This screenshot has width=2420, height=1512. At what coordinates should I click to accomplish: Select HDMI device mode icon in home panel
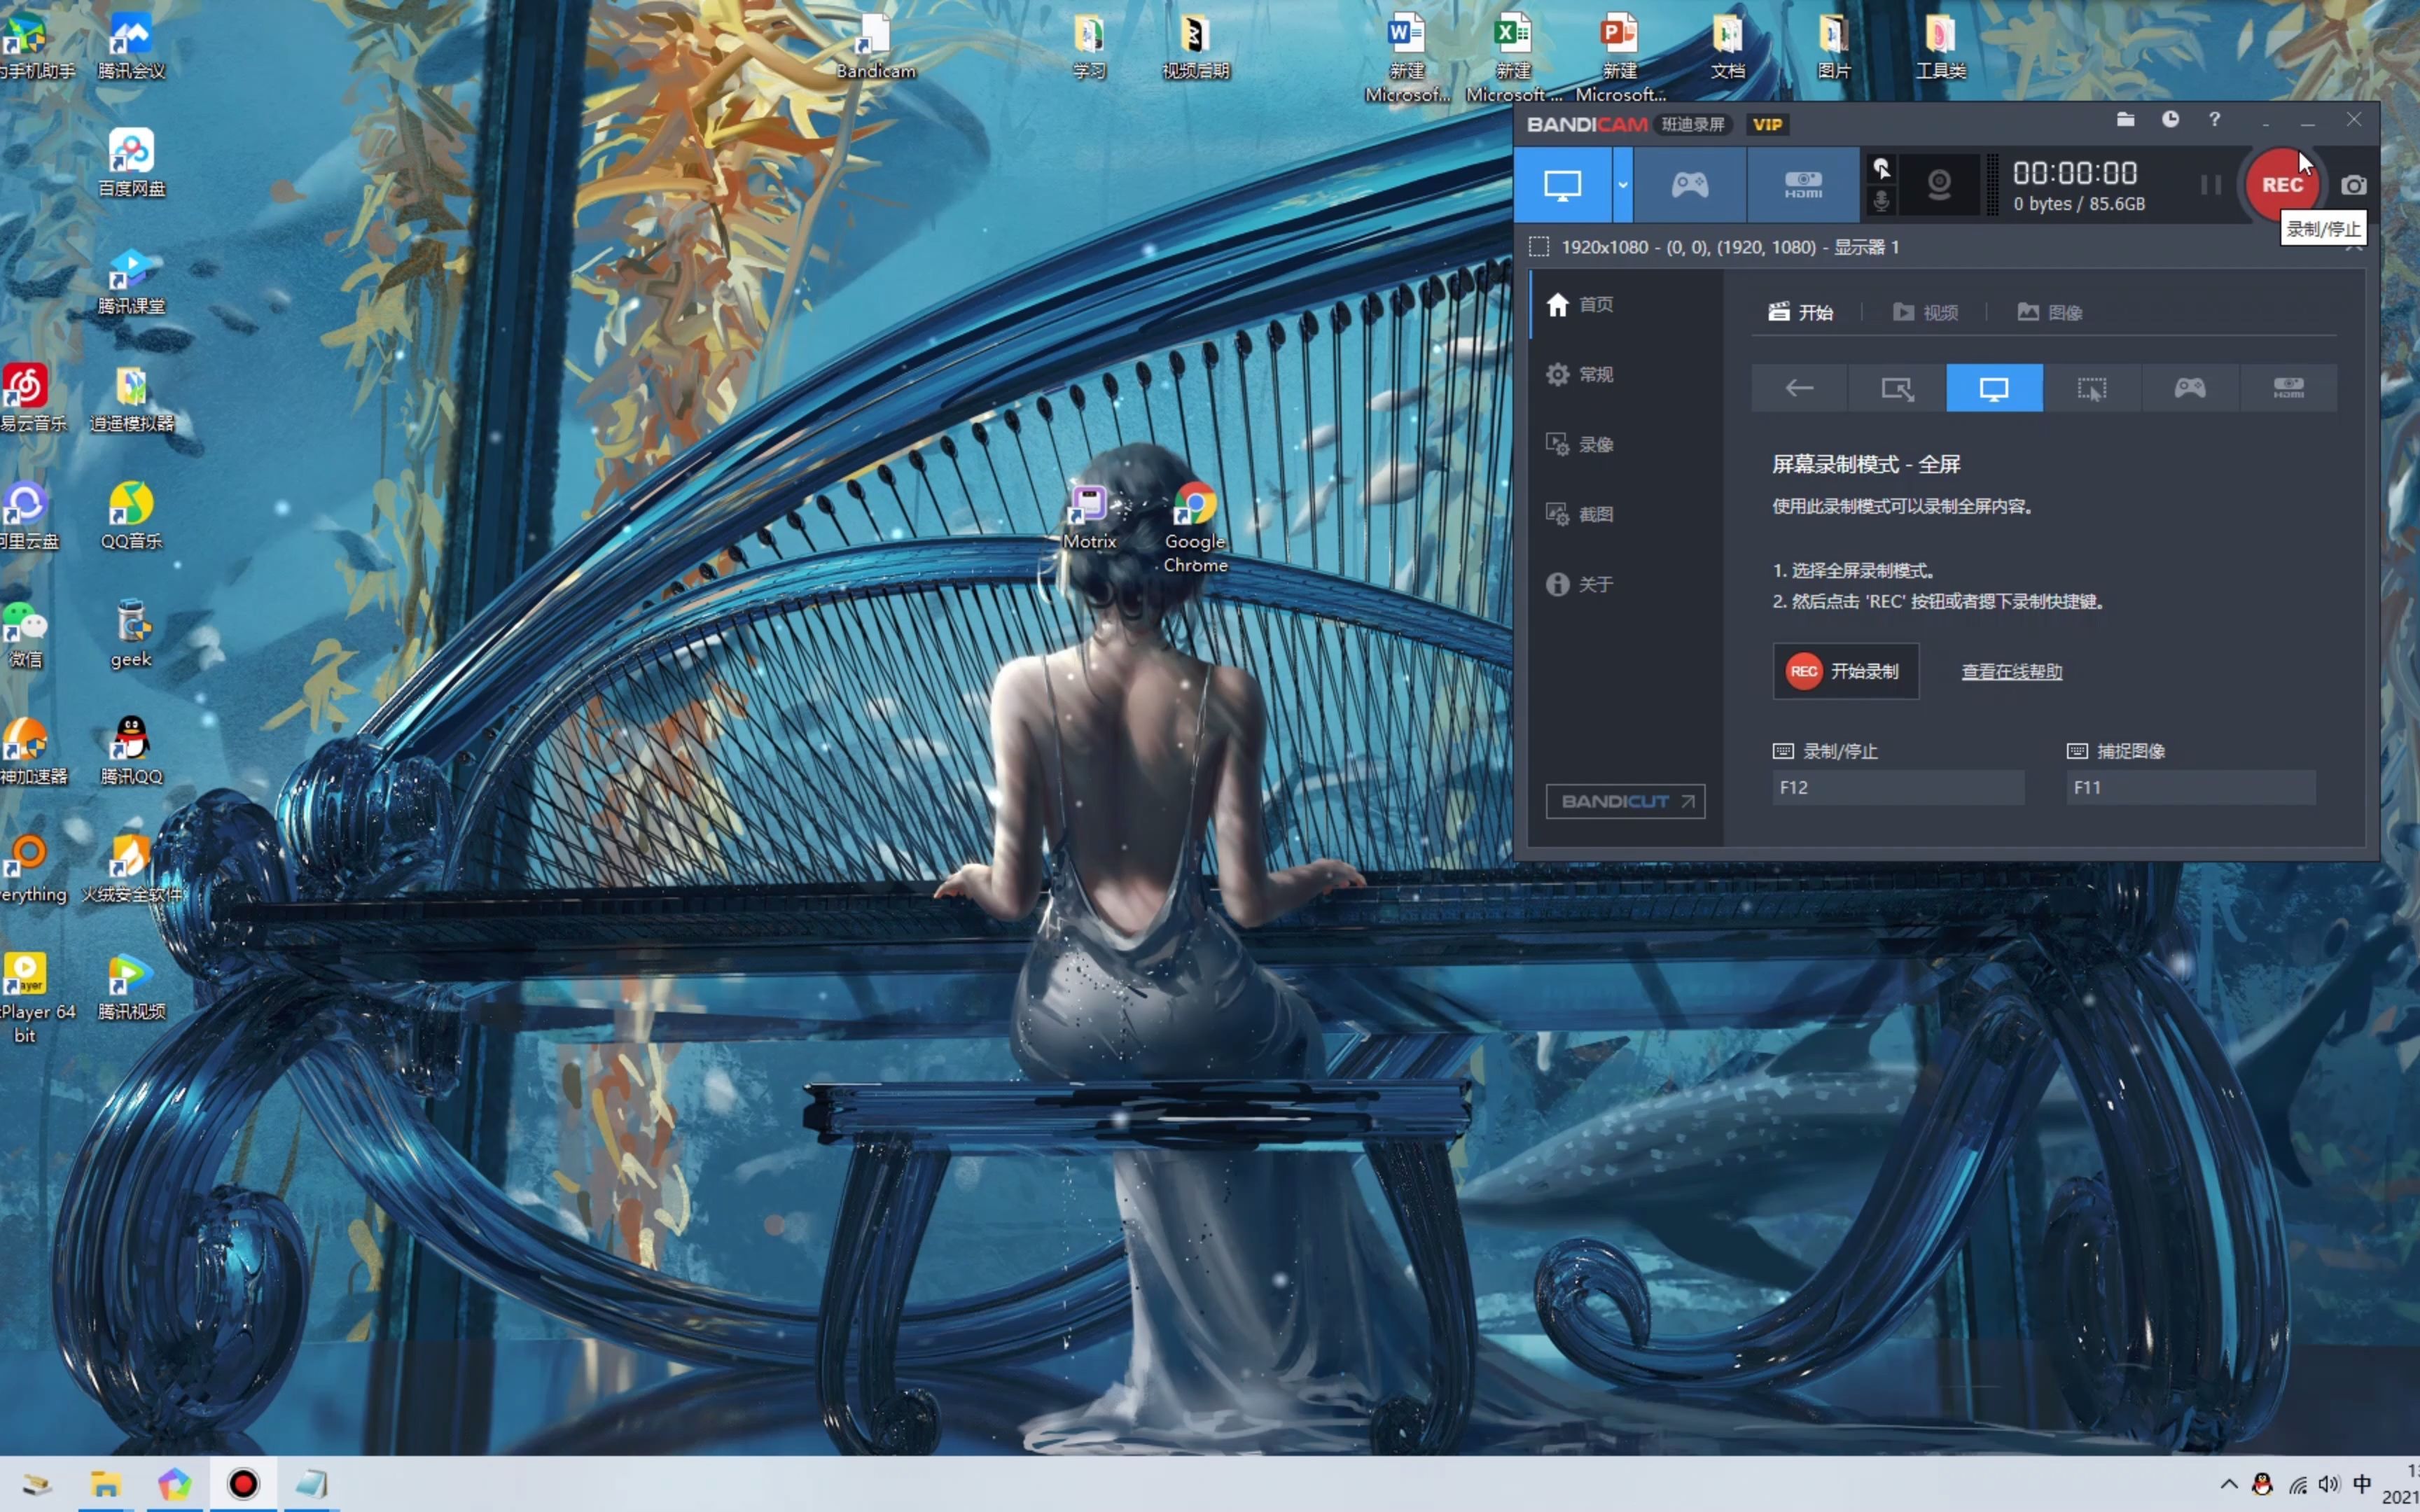2288,388
